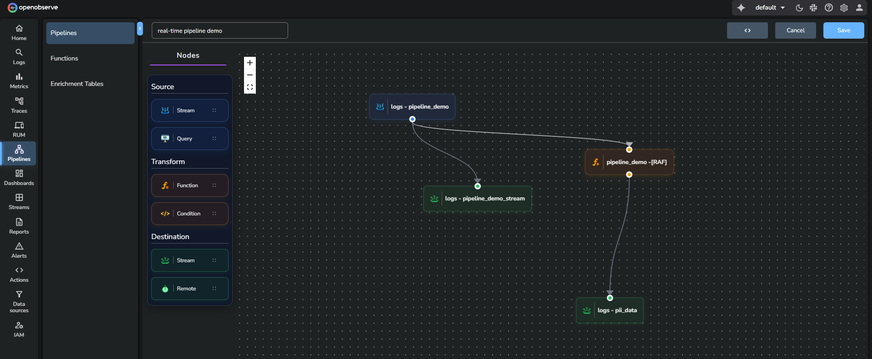Viewport: 872px width, 359px height.
Task: Click the zoom in plus button on canvas
Action: (x=250, y=63)
